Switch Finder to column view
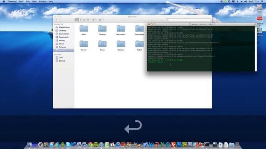Screen dimensions: 266x149 point(84,20)
